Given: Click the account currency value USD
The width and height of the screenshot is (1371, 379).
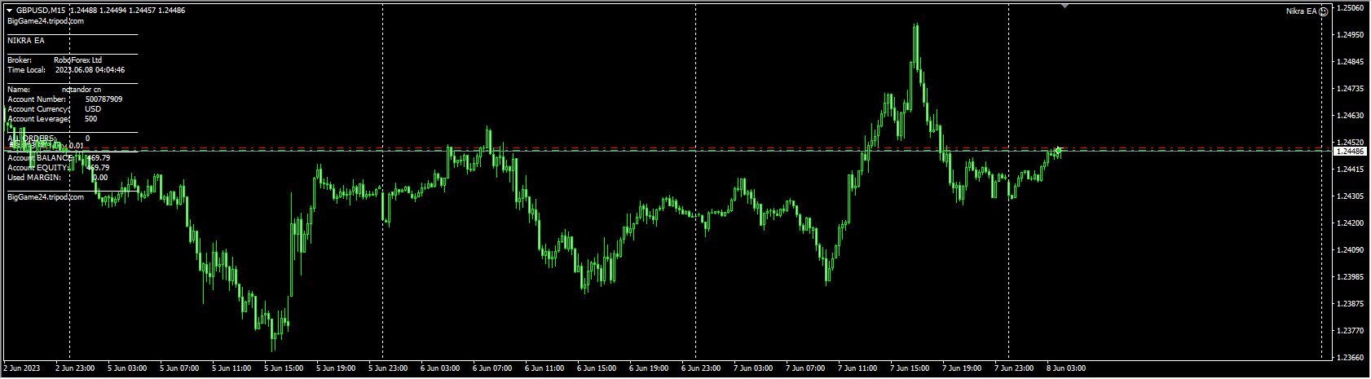Looking at the screenshot, I should point(93,109).
